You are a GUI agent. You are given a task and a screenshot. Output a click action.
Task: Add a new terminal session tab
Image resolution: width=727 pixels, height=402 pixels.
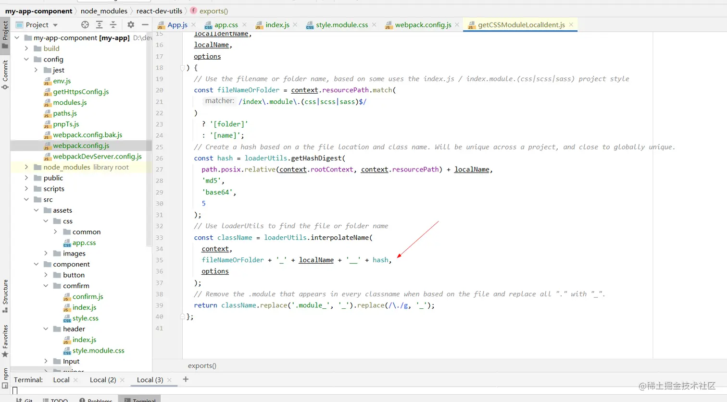pos(186,379)
